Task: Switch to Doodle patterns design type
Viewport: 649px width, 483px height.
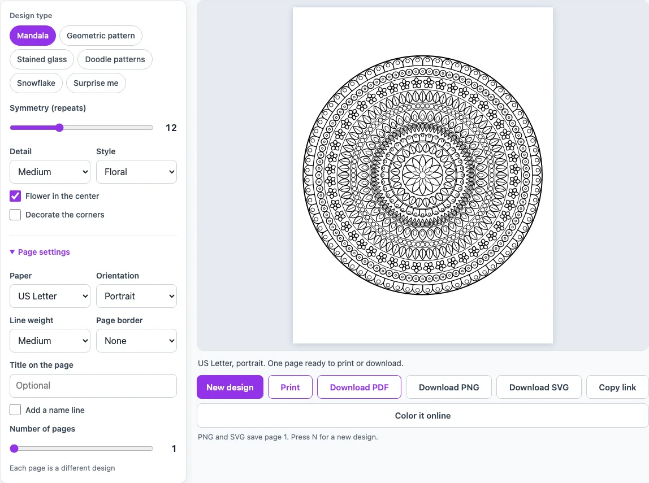Action: click(x=115, y=59)
